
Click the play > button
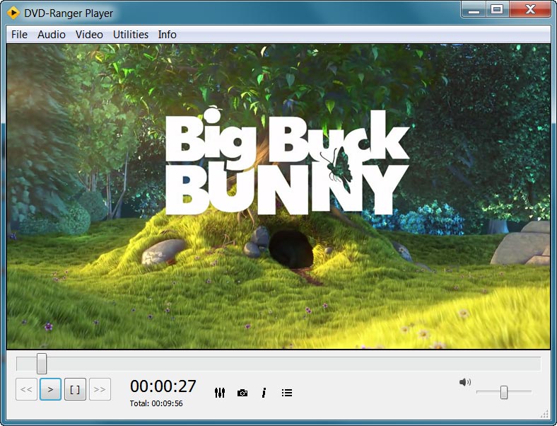click(50, 389)
